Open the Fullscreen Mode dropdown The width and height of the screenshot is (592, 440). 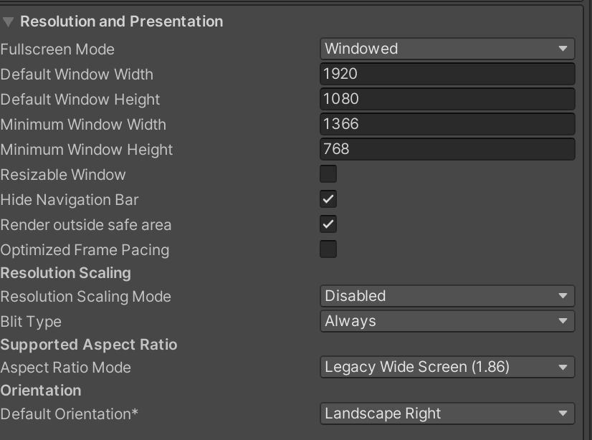tap(447, 49)
